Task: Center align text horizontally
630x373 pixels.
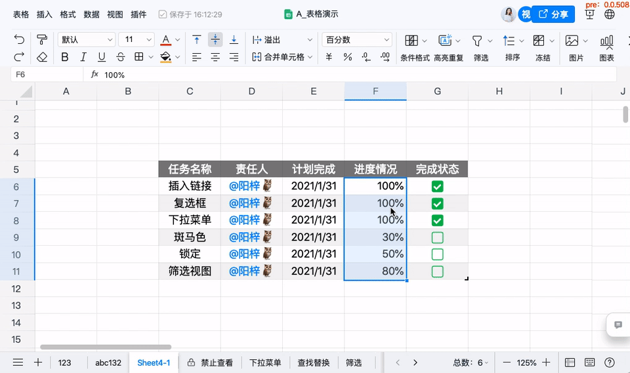Action: (215, 57)
